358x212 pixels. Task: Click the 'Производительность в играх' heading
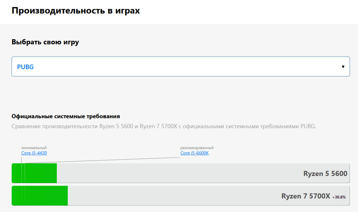(75, 11)
